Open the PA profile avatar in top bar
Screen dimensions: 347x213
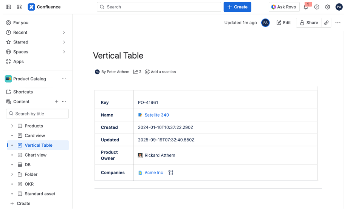[339, 7]
